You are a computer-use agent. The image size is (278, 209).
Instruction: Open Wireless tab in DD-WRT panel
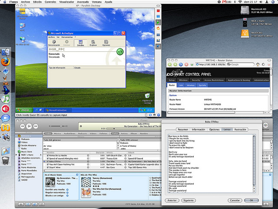(183, 80)
